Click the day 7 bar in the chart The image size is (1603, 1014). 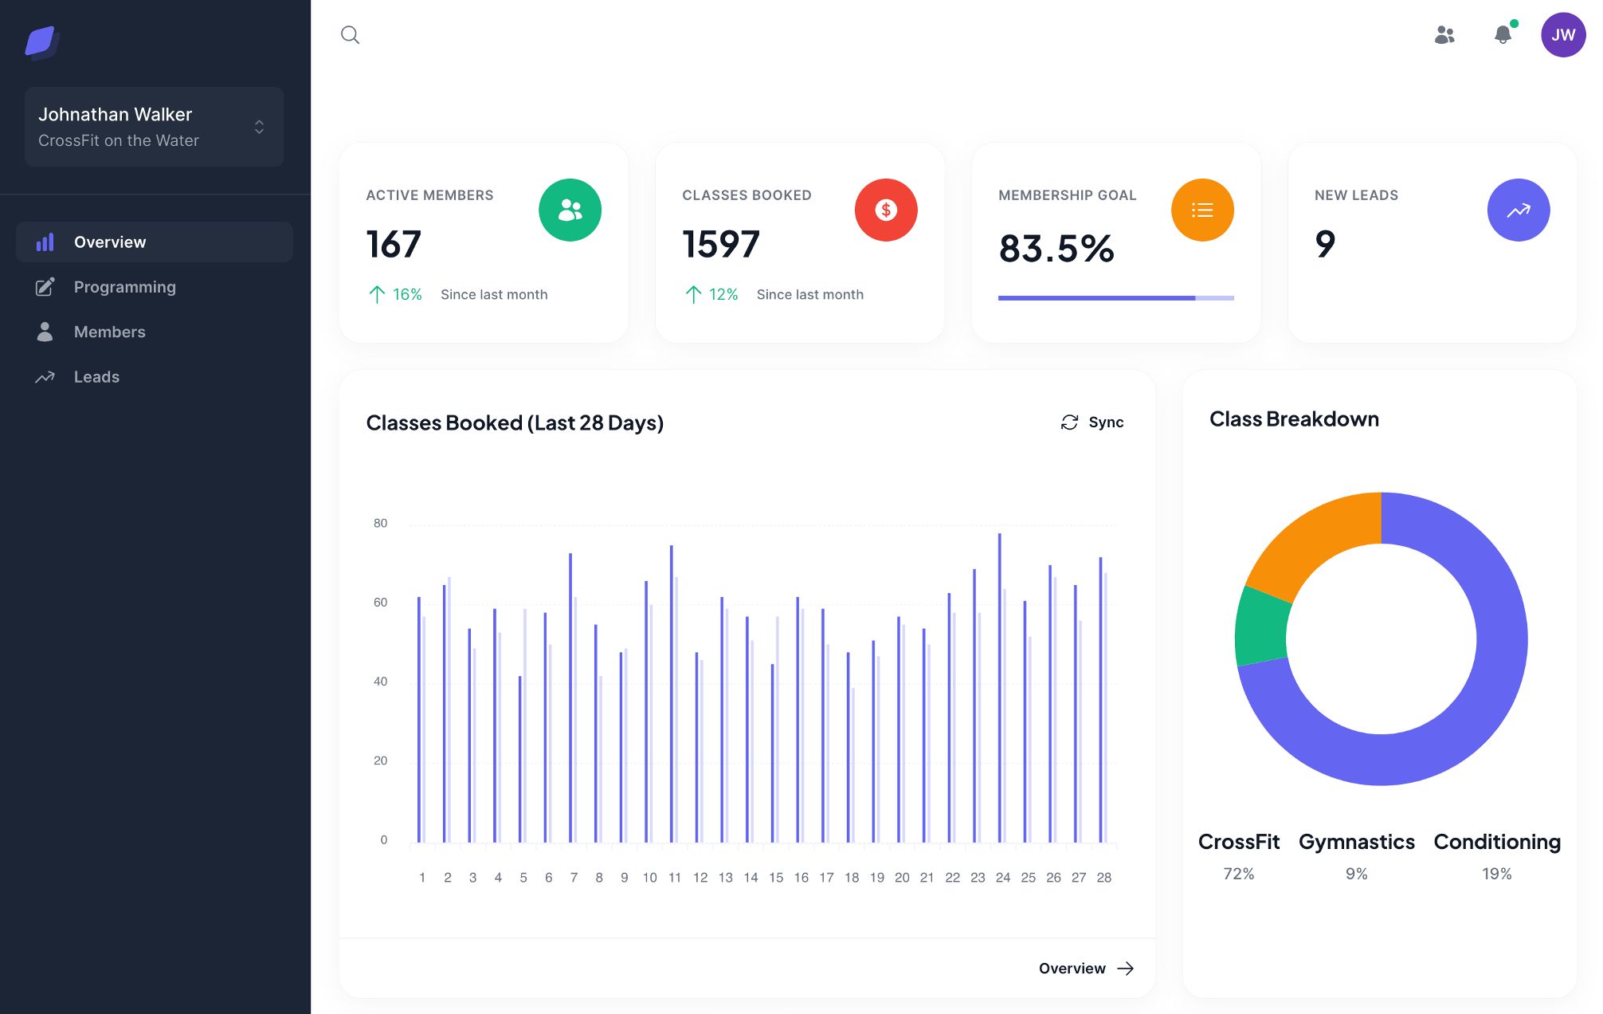point(570,698)
